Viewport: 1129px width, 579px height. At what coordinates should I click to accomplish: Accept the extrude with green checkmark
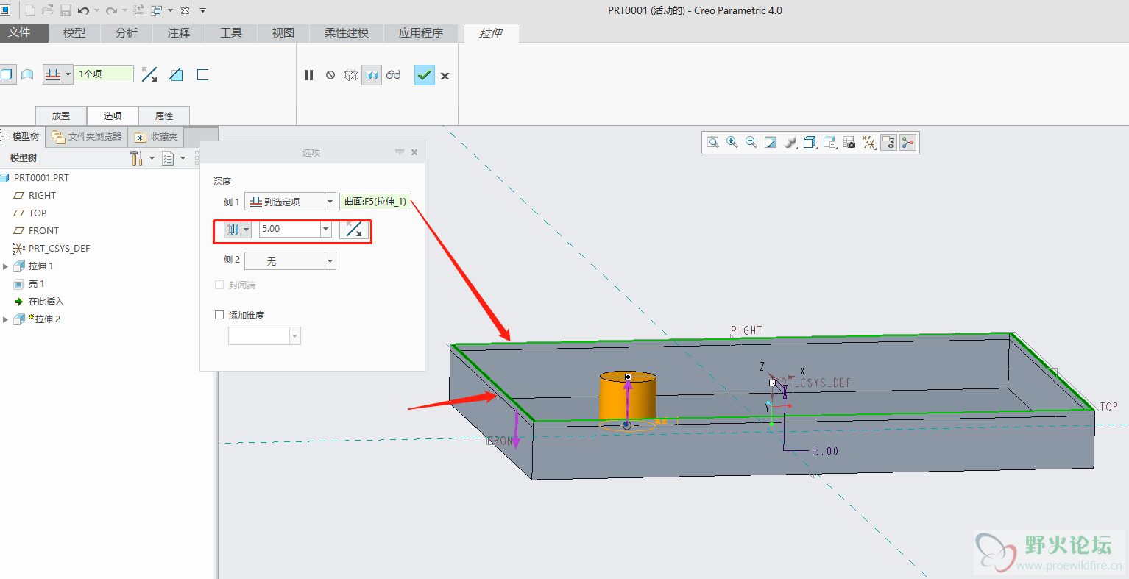(425, 74)
